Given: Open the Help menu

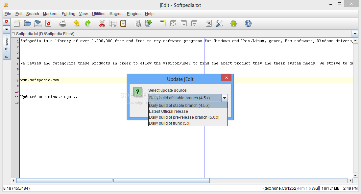Looking at the screenshot, I should tap(149, 14).
